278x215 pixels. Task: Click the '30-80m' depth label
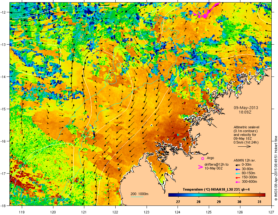pos(247,169)
